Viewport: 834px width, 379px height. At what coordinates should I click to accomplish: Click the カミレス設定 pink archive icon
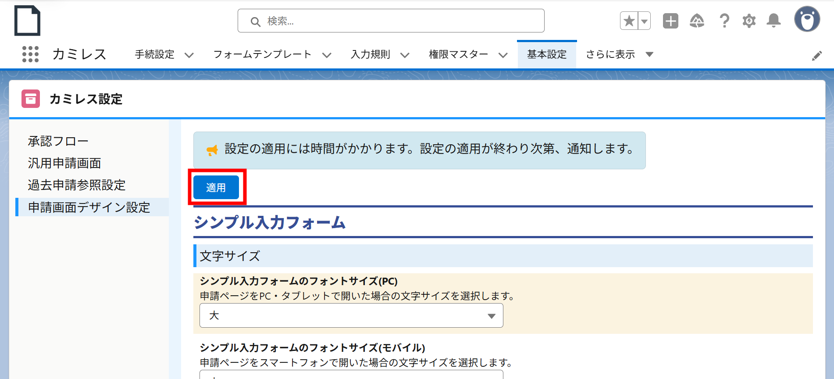pyautogui.click(x=31, y=99)
